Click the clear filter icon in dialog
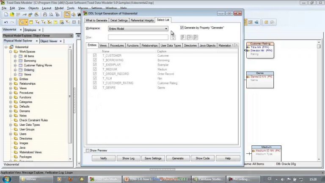 (173, 37)
